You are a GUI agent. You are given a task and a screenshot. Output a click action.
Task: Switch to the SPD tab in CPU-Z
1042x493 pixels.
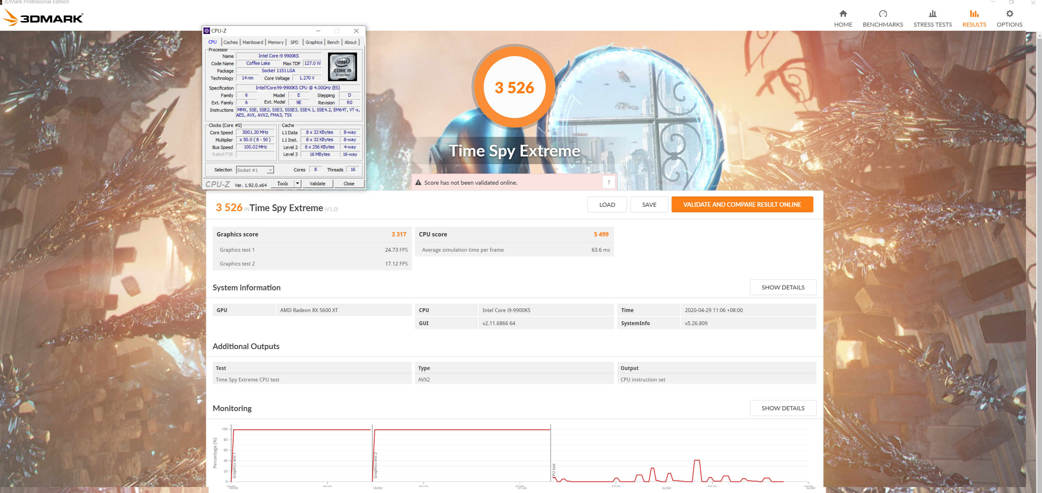(294, 42)
